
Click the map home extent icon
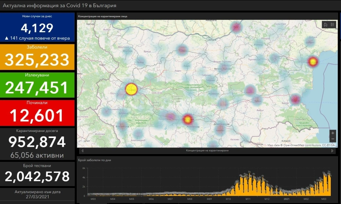coord(325,25)
